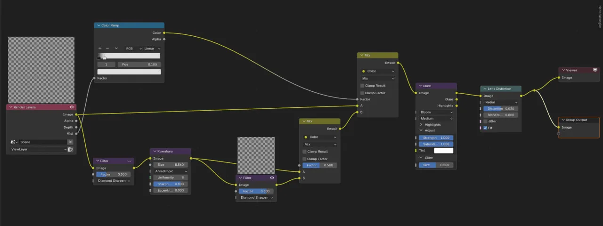Add a color stop with the plus icon

coord(100,48)
